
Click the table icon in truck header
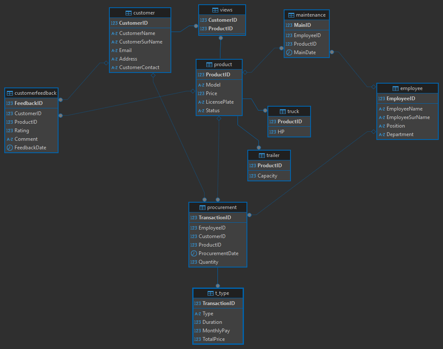pyautogui.click(x=283, y=111)
